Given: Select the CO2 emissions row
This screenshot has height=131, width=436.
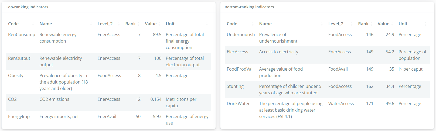Looking at the screenshot, I should (108, 102).
